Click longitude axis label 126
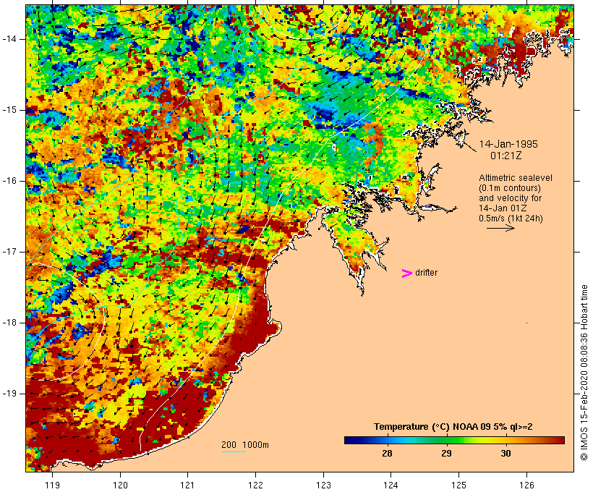This screenshot has height=492, width=593. (526, 485)
